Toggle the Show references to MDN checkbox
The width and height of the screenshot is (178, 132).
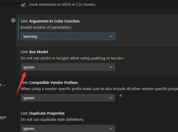pos(23,5)
